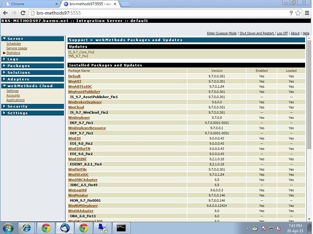Expand the Solutions menu section

(33, 73)
